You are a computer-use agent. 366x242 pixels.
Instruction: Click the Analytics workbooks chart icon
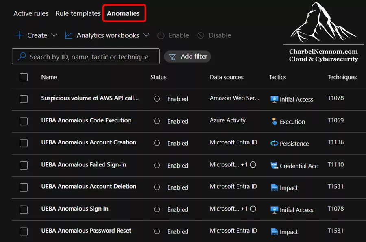(x=69, y=35)
